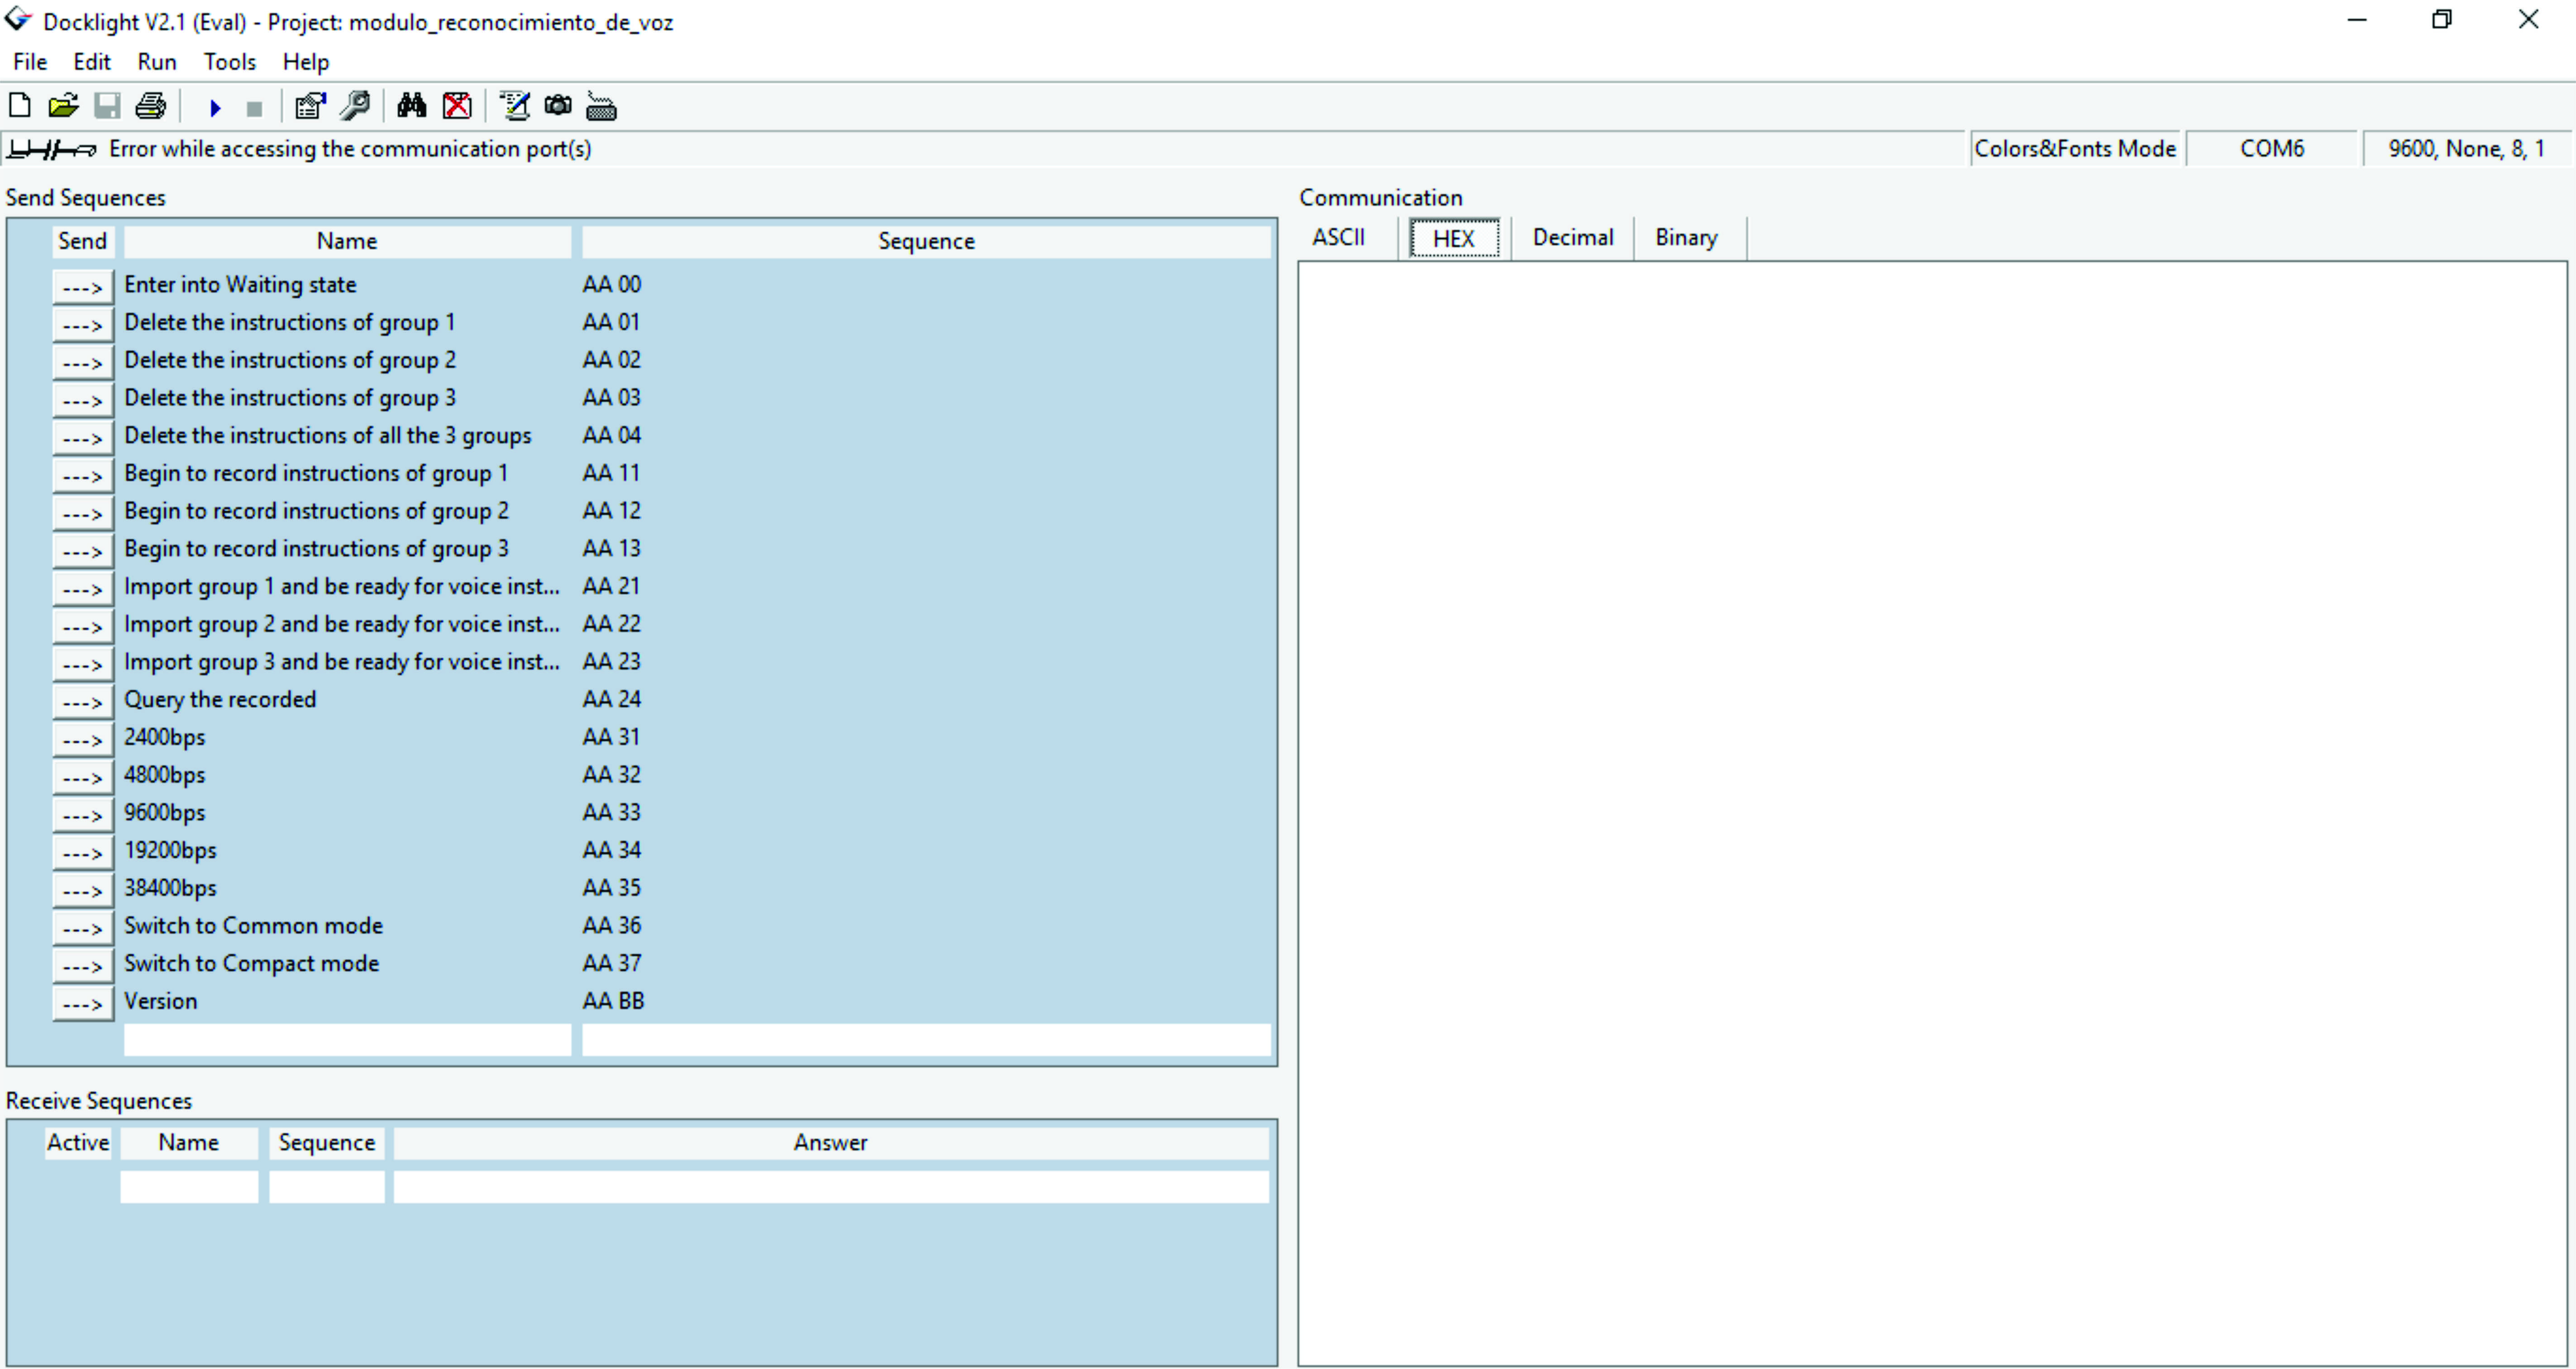Send the 4800bps sequence
The image size is (2576, 1369).
point(83,777)
